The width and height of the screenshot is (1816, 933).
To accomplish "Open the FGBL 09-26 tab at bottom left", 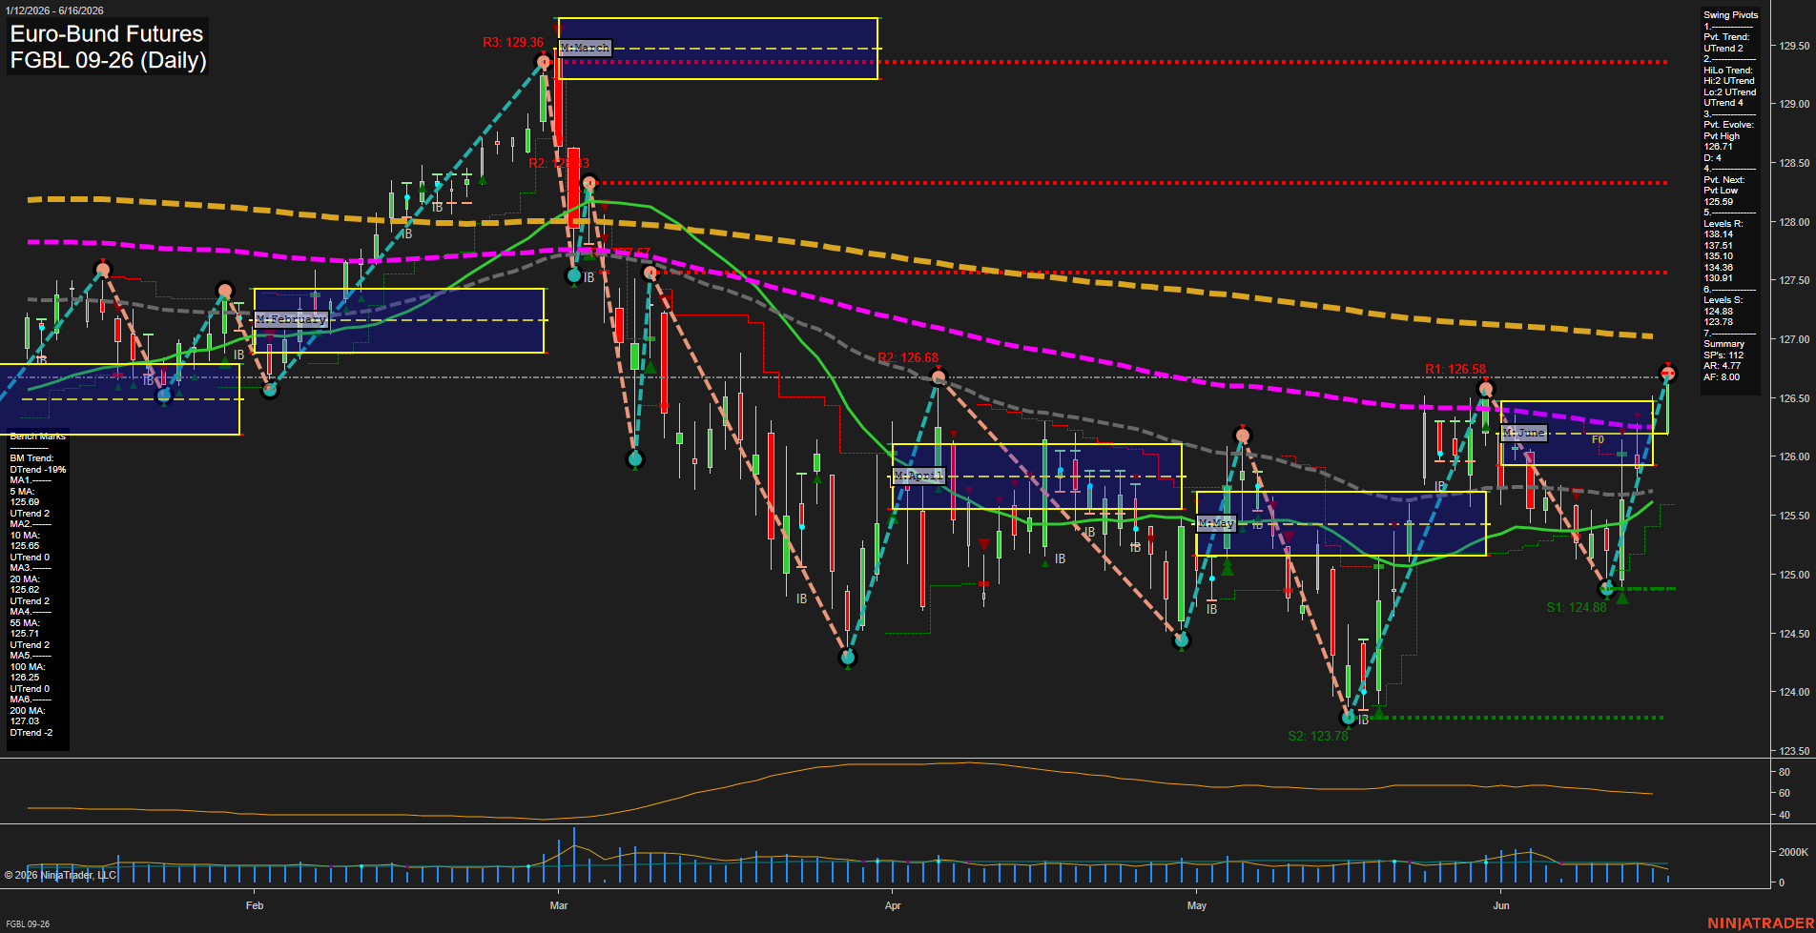I will coord(28,924).
